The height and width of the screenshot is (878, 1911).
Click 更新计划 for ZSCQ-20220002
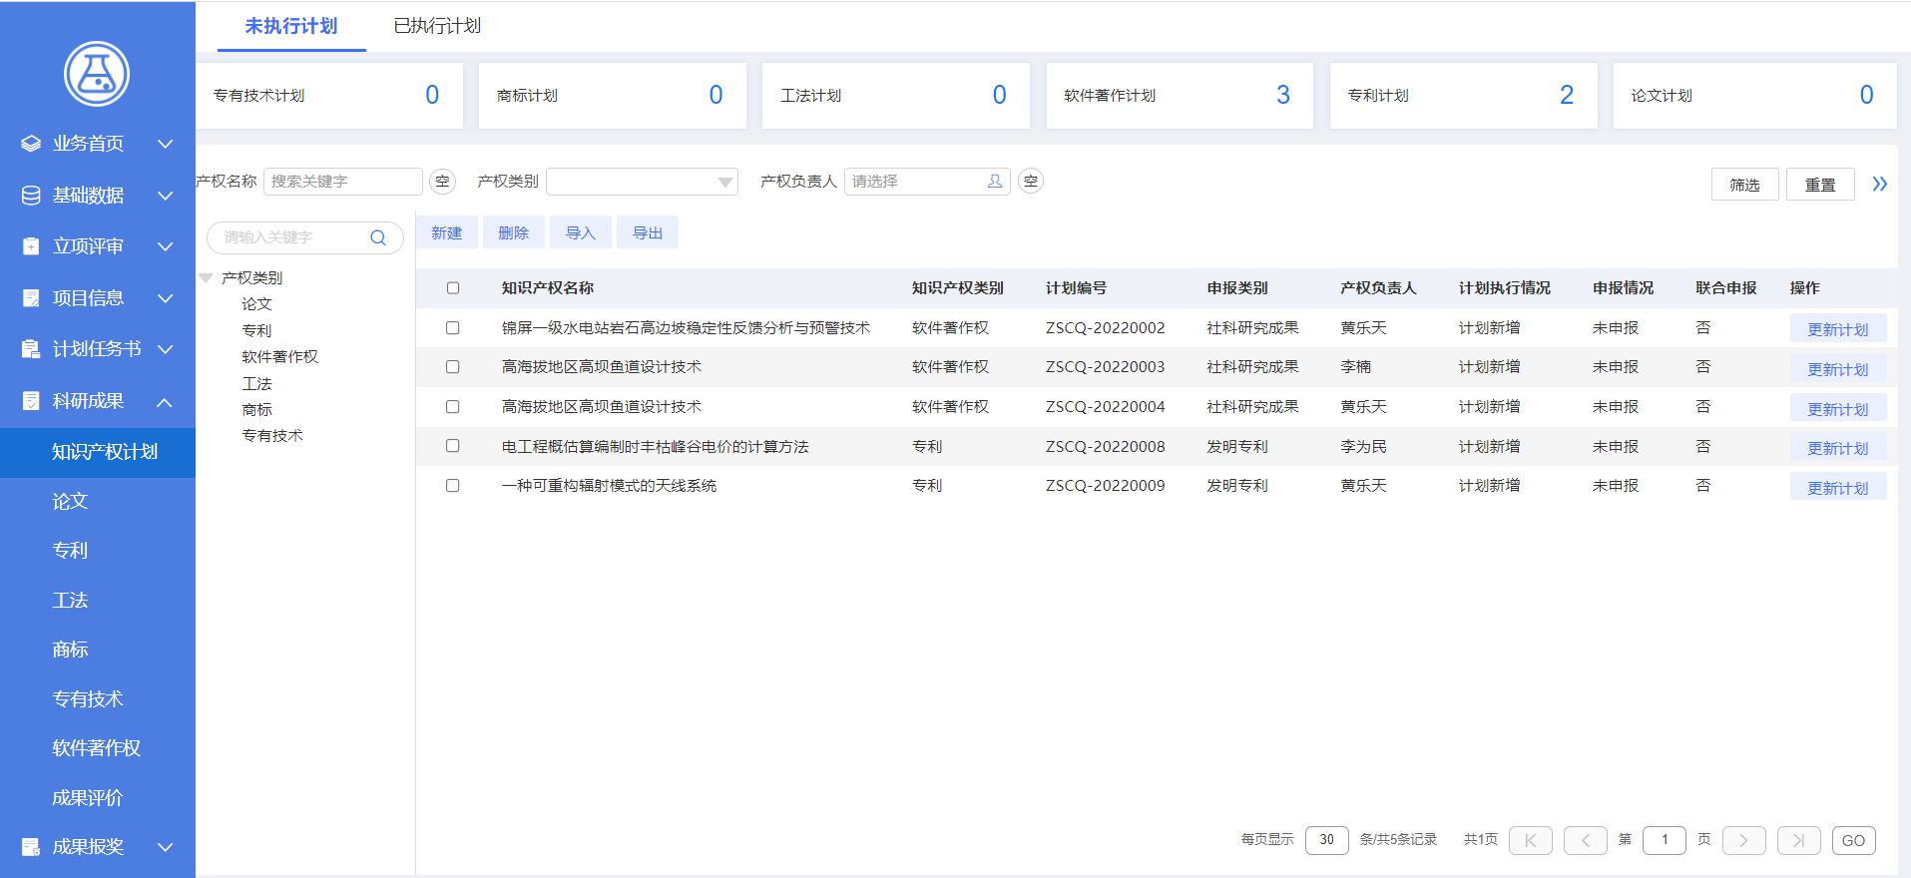pos(1838,329)
